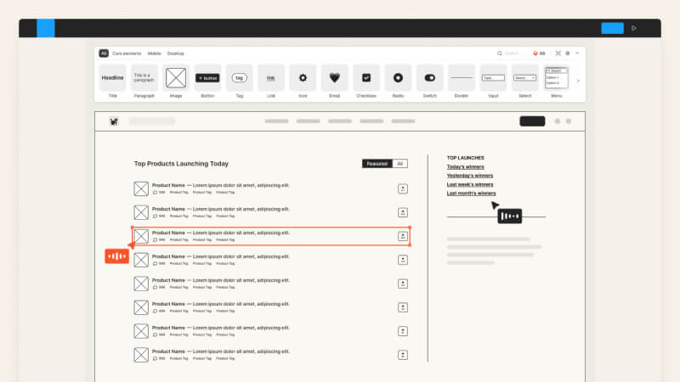Click the component search field
Screen dimensions: 680x382
(513, 53)
